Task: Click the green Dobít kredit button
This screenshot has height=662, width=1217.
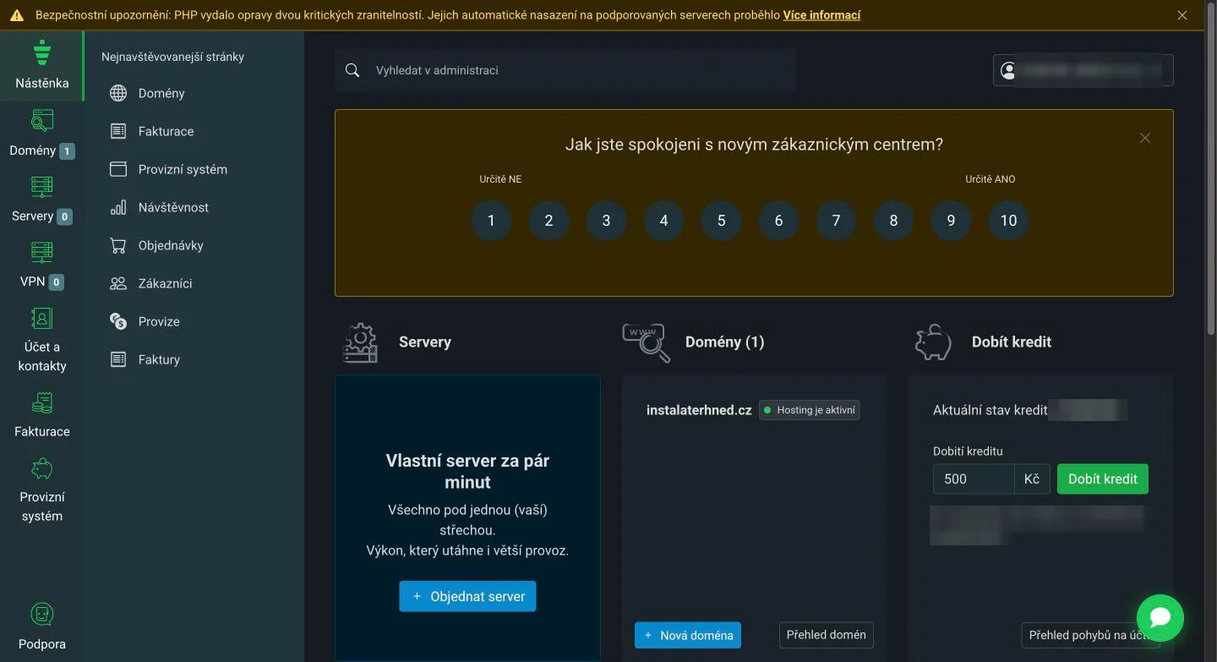Action: coord(1103,479)
